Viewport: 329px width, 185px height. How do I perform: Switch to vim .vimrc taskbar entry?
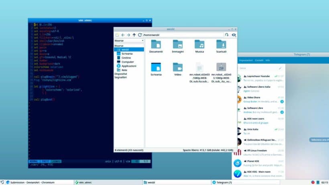point(108,183)
